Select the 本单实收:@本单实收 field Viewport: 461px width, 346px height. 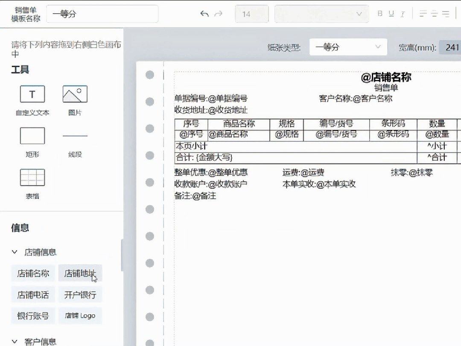(x=319, y=184)
